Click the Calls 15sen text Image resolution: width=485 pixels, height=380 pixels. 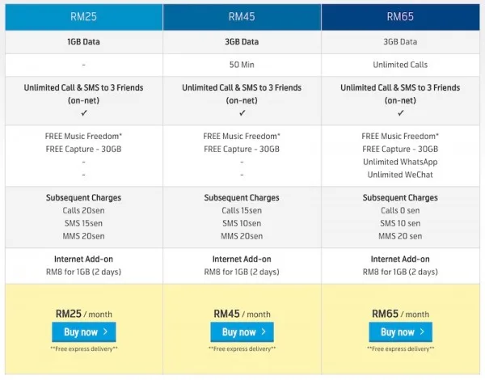coord(242,210)
